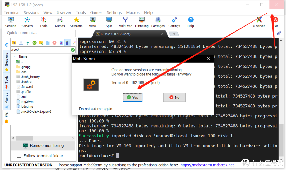Click the SFTP download arrow icon
Image resolution: width=286 pixels, height=170 pixels.
(x=21, y=43)
